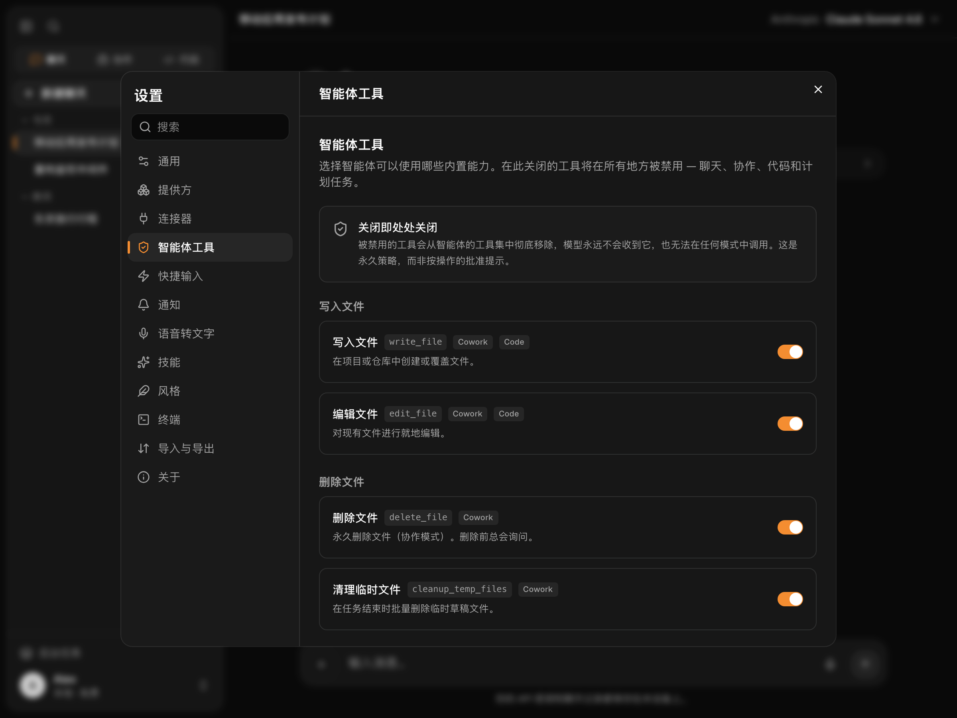
Task: Open the 快捷输入 settings section
Action: click(210, 276)
